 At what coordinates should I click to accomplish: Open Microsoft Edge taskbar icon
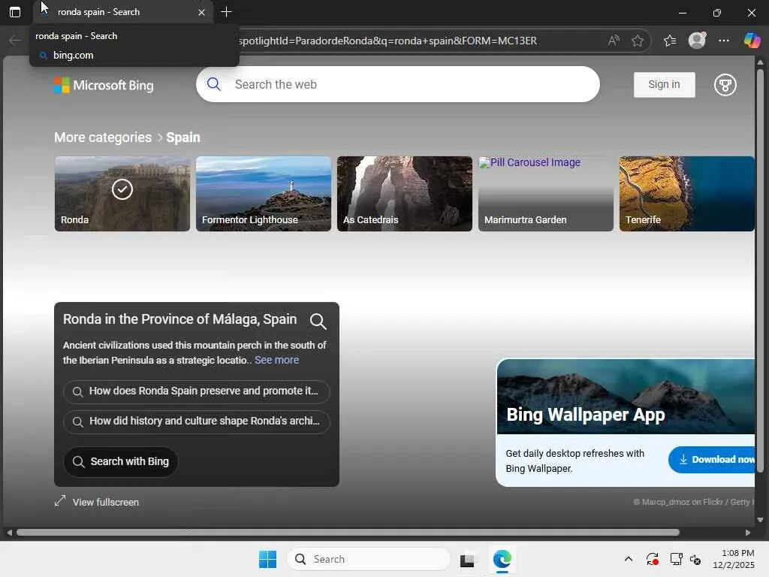pyautogui.click(x=502, y=559)
